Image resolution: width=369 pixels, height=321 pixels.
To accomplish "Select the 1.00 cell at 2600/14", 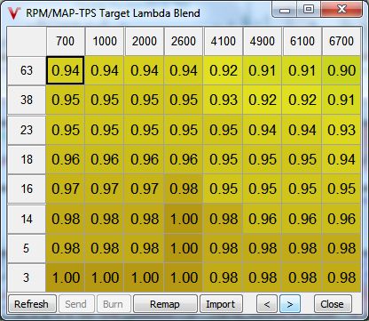I will pos(184,219).
